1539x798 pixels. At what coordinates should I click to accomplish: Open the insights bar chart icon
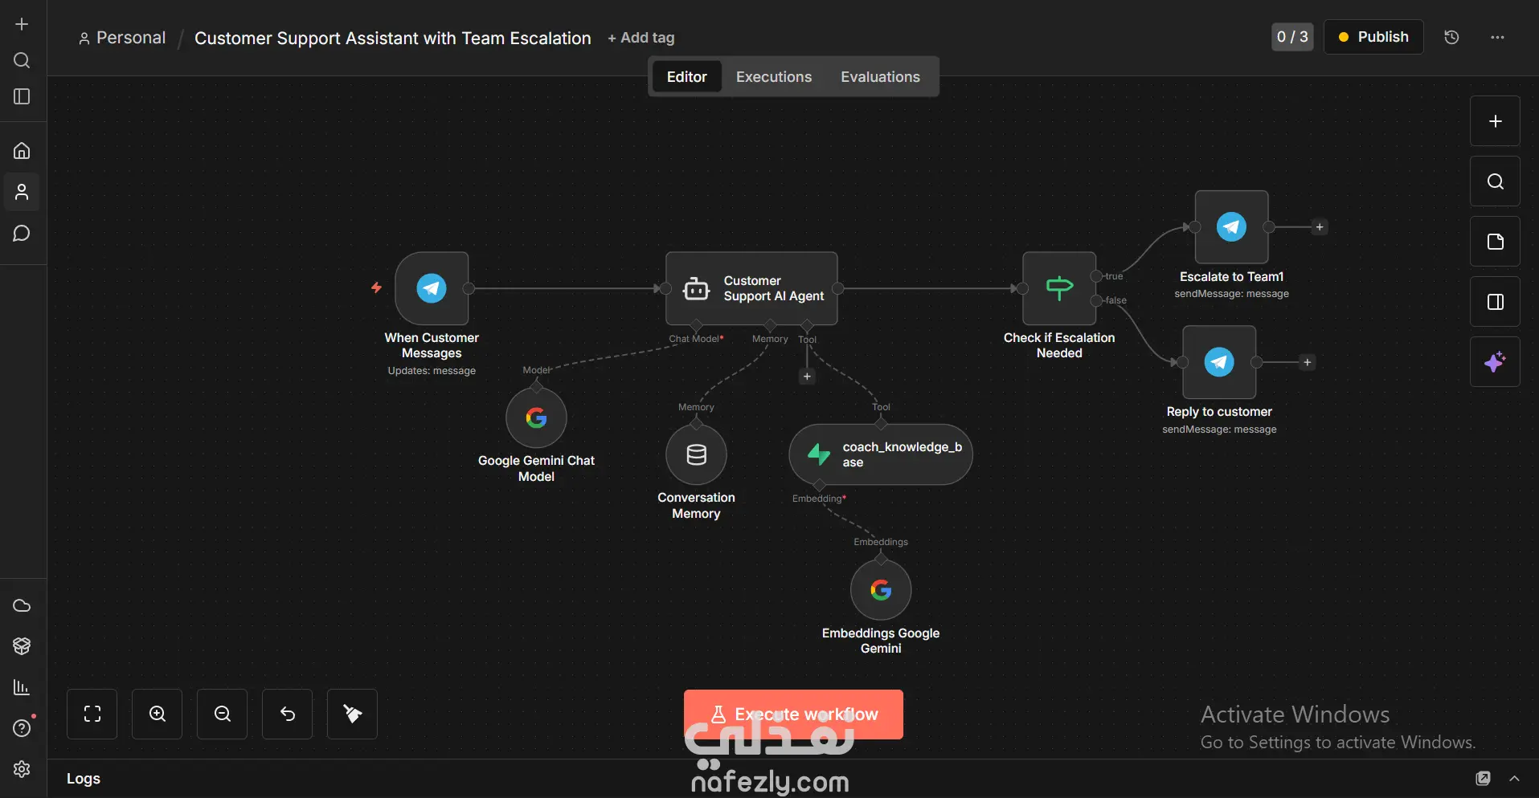[x=22, y=687]
